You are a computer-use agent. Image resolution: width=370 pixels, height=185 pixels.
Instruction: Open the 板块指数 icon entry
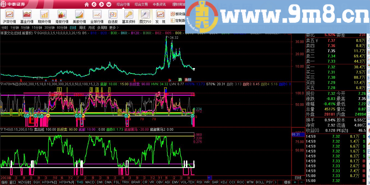[x=178, y=14]
